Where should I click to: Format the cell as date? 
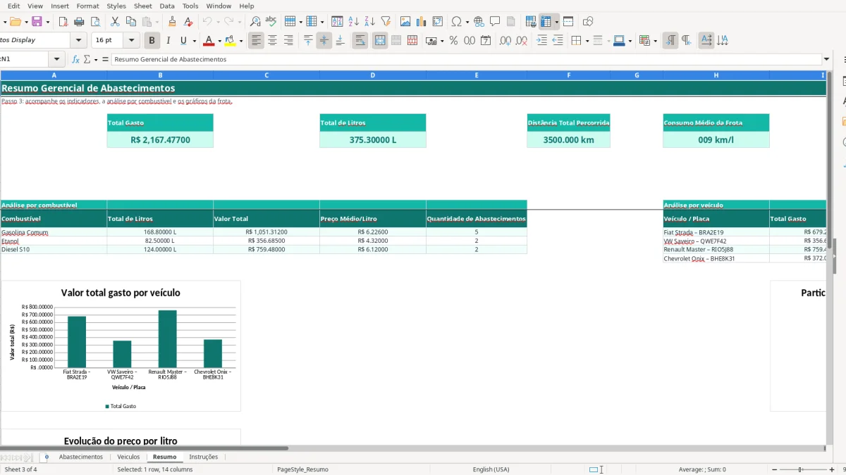pyautogui.click(x=486, y=41)
